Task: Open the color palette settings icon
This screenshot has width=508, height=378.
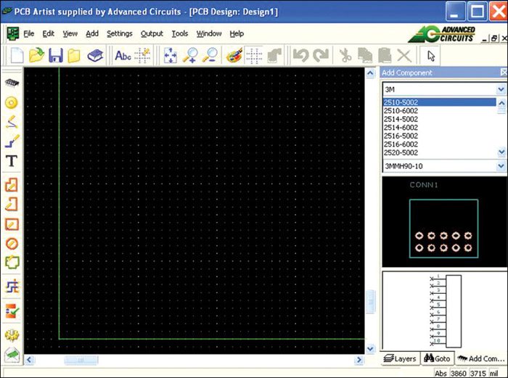Action: pos(234,55)
